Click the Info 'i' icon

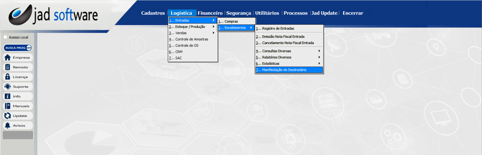pos(8,96)
